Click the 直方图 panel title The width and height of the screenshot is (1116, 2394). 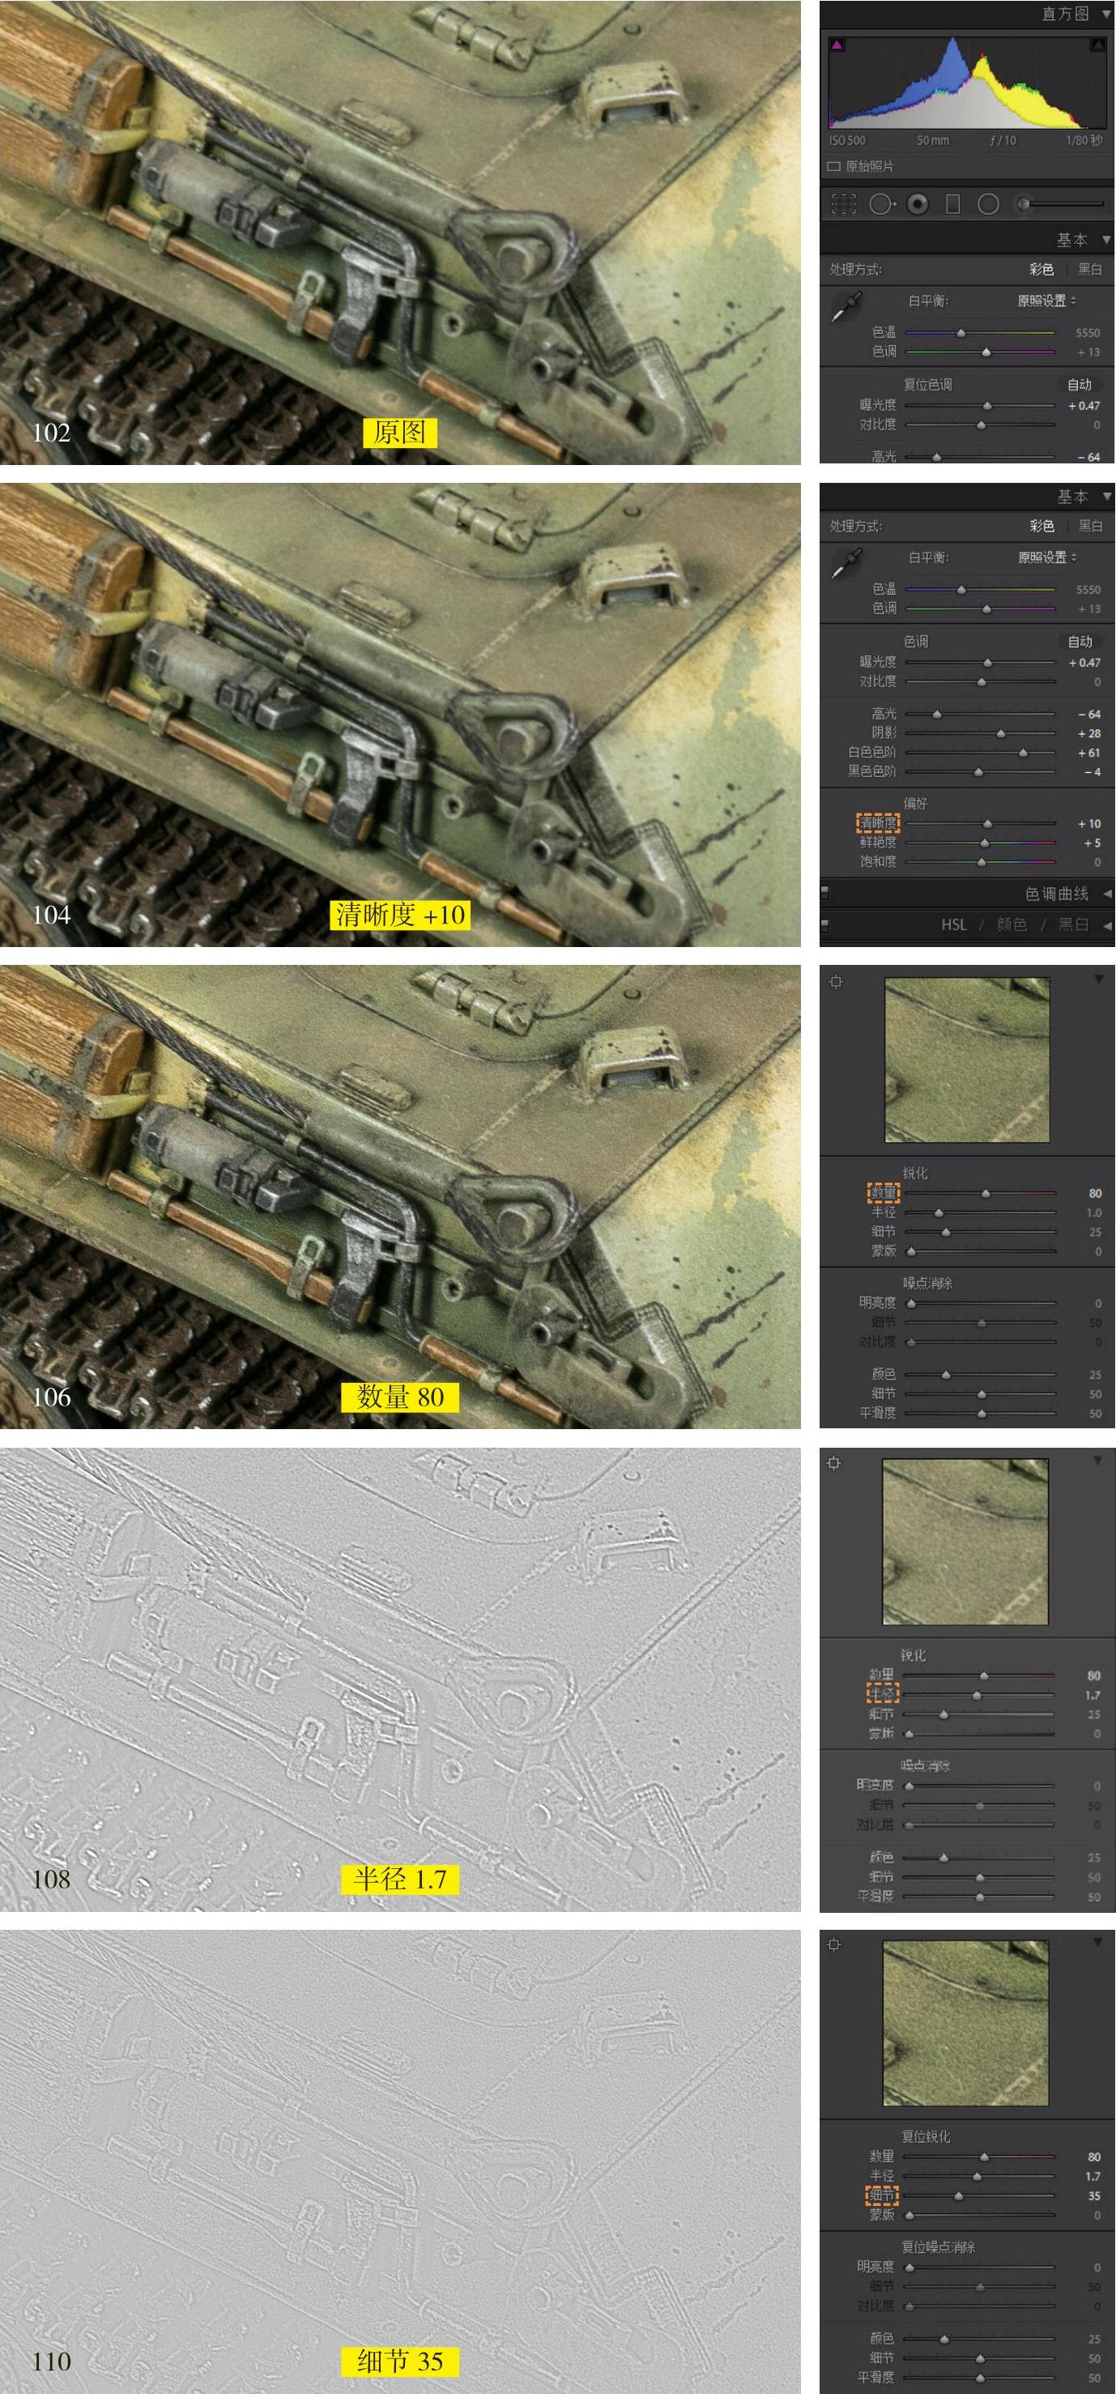pos(1065,14)
